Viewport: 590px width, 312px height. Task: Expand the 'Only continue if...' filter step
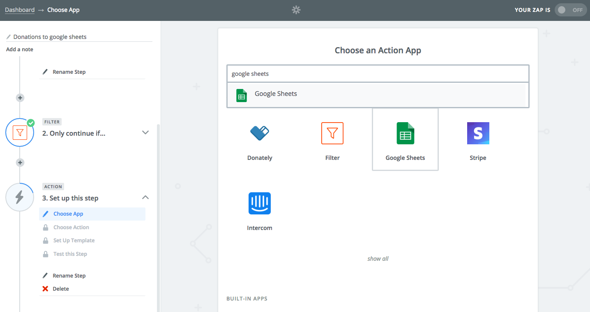tap(145, 132)
